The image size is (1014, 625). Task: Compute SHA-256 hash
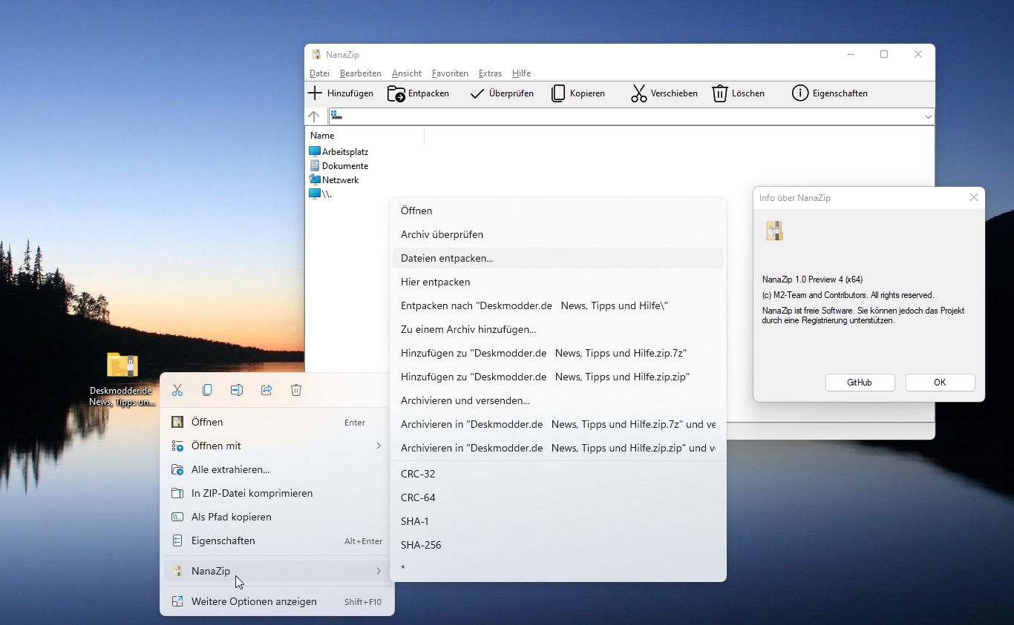pyautogui.click(x=557, y=545)
